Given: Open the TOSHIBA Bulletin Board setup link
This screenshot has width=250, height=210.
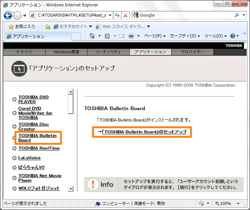Looking at the screenshot, I should [144, 132].
